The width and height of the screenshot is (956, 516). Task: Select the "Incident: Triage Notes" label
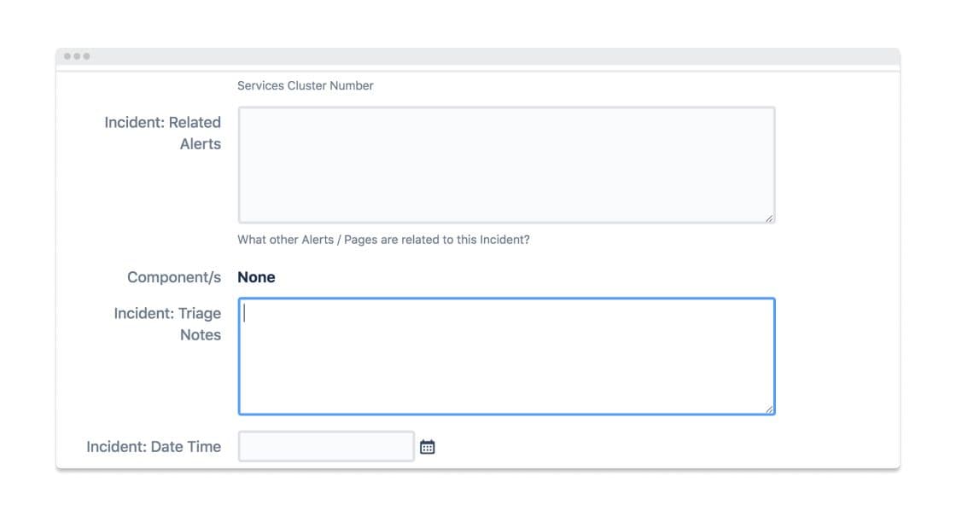click(x=167, y=324)
